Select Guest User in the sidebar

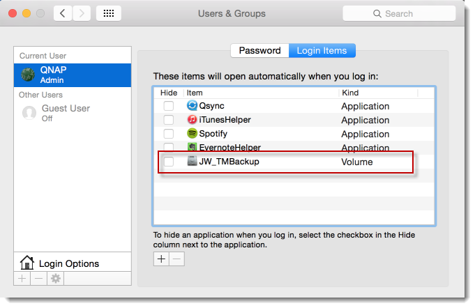pos(66,113)
